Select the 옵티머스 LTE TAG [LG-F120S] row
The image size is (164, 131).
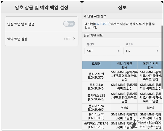[122, 125]
